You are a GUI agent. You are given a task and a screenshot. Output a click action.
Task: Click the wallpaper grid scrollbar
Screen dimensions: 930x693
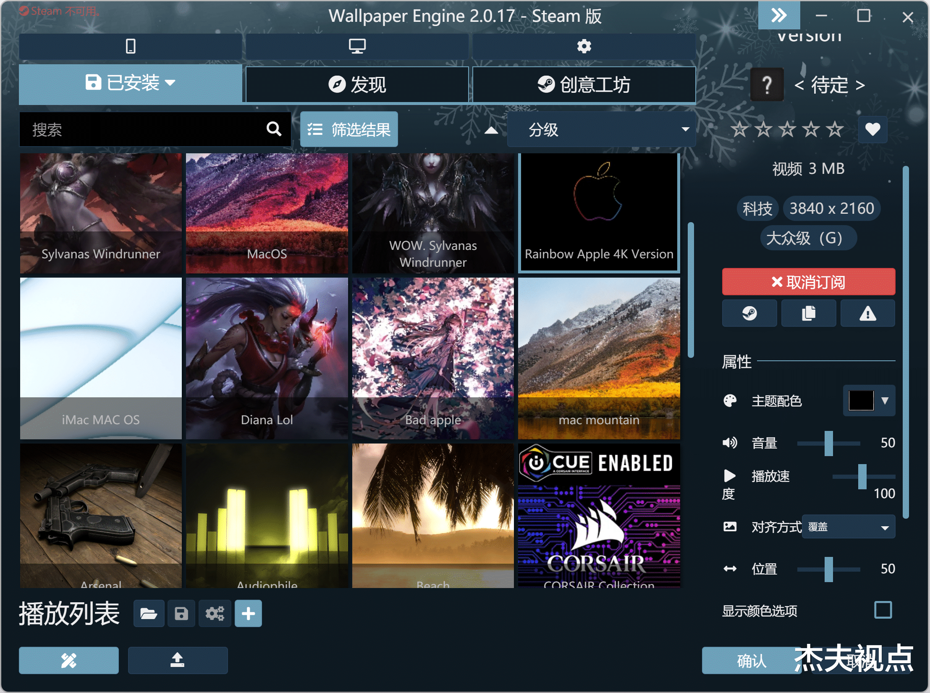pyautogui.click(x=691, y=290)
